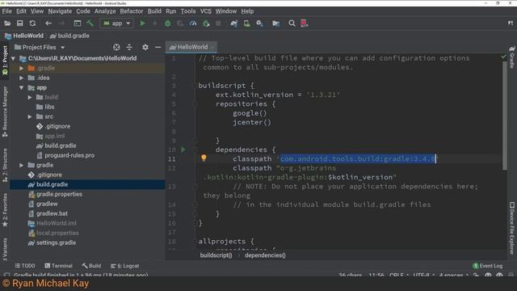Viewport: 517px width, 291px height.
Task: Click the yellow lightbulb intention icon
Action: click(204, 158)
